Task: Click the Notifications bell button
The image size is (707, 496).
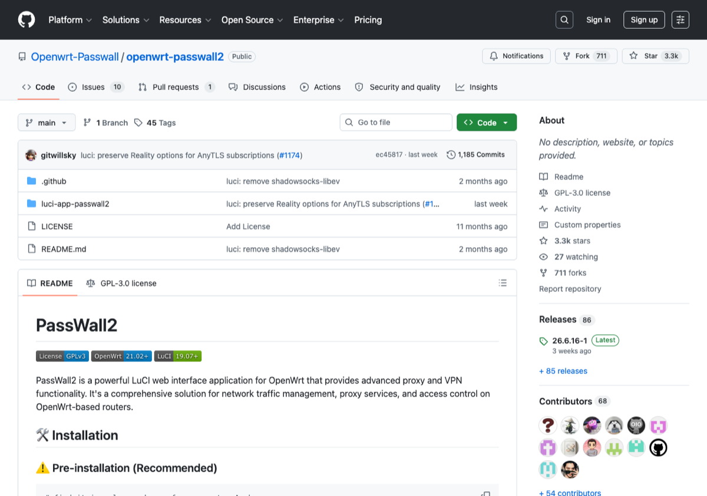Action: tap(517, 56)
